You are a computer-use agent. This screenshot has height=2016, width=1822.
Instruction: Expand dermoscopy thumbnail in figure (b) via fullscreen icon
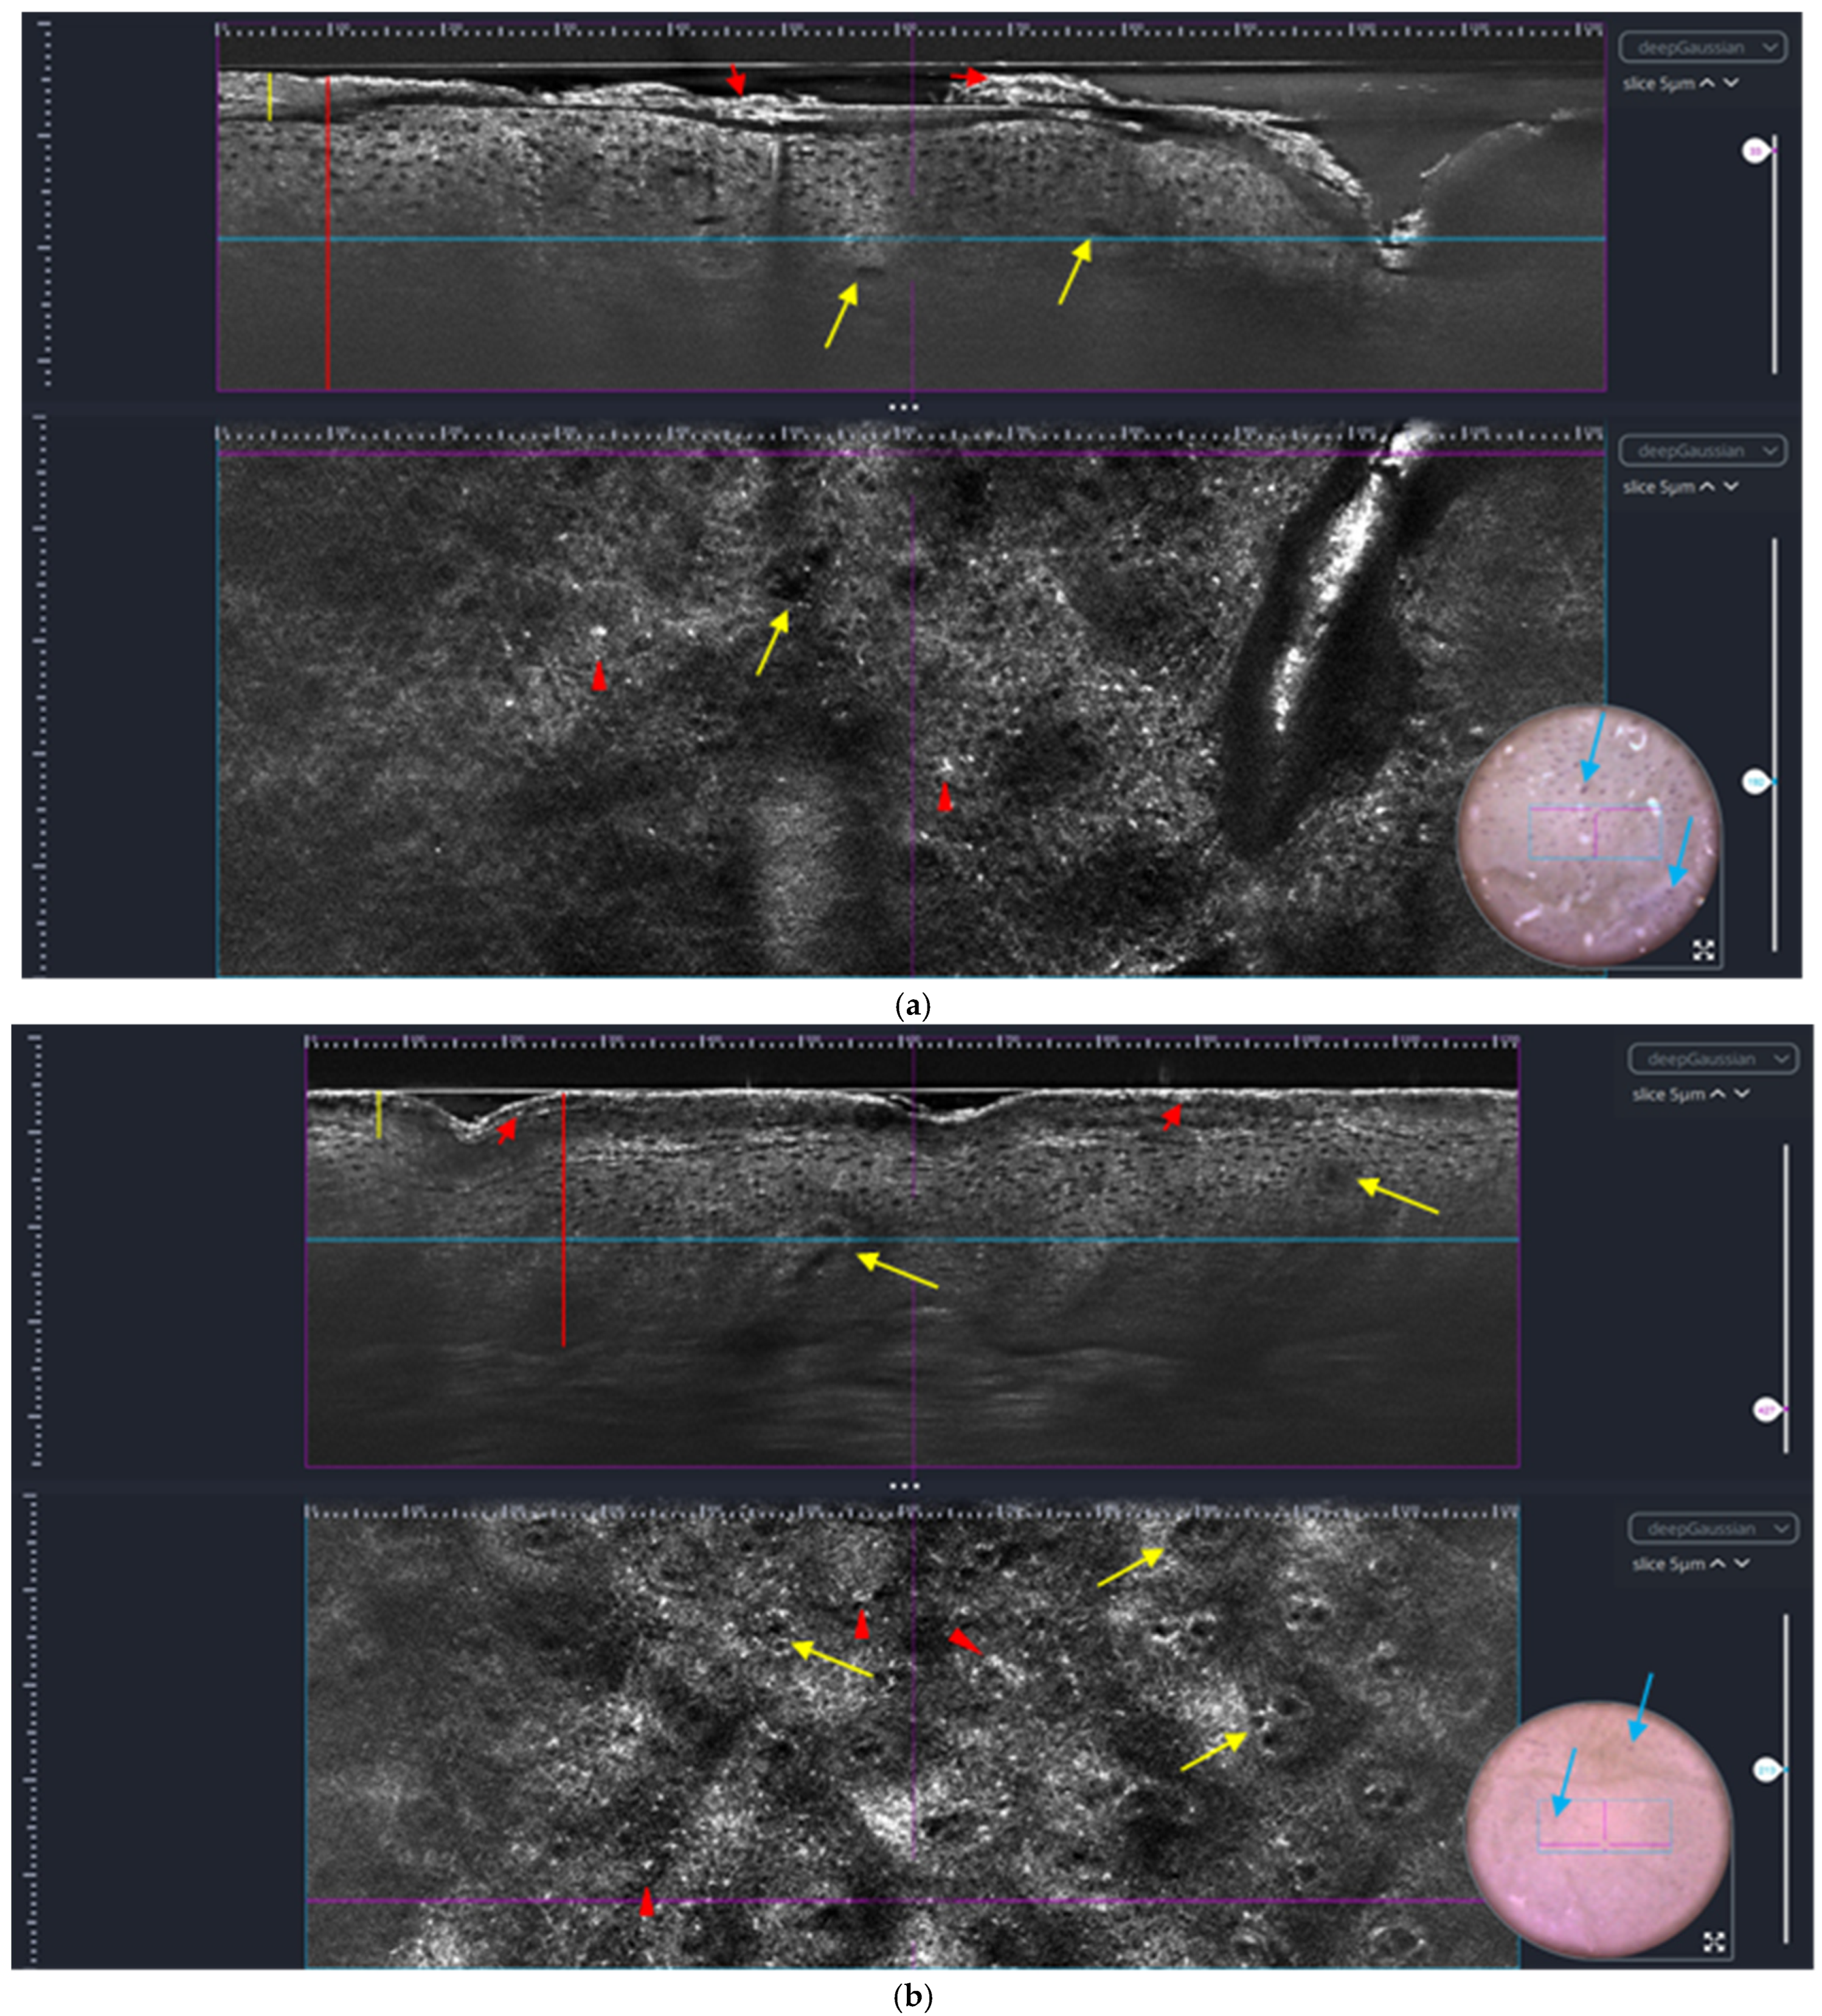point(1714,1942)
